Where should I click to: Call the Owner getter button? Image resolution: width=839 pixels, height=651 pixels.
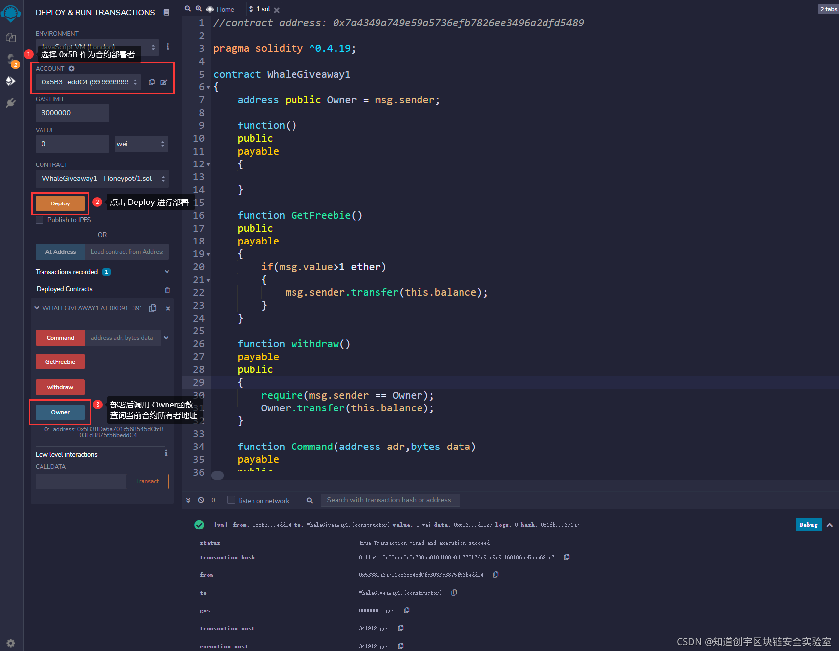(60, 412)
